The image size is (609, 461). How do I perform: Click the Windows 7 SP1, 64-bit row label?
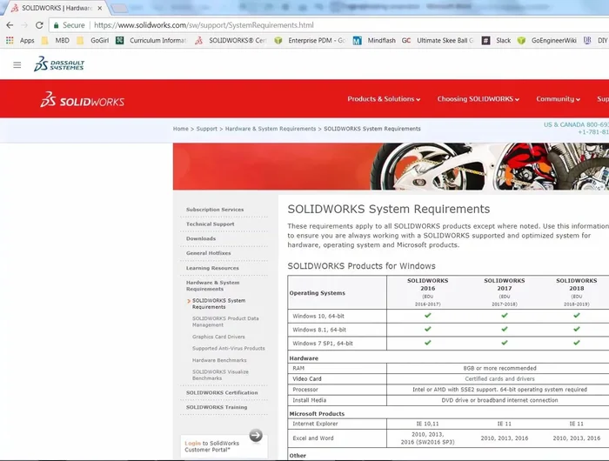click(323, 344)
